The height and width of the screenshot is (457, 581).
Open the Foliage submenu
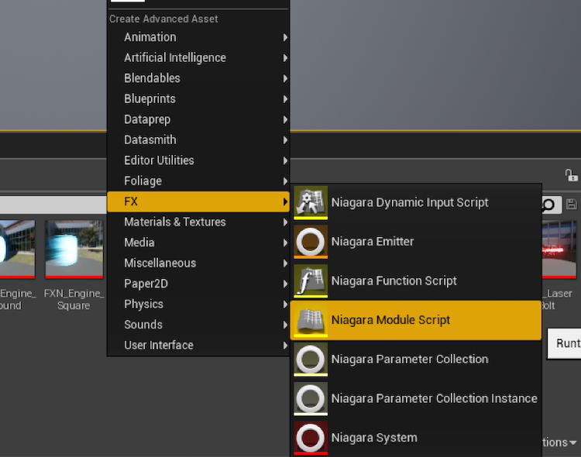coord(198,181)
